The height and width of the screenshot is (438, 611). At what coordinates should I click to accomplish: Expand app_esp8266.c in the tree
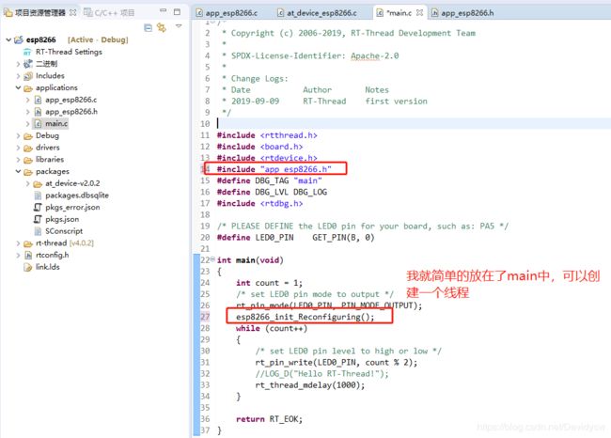click(x=27, y=101)
